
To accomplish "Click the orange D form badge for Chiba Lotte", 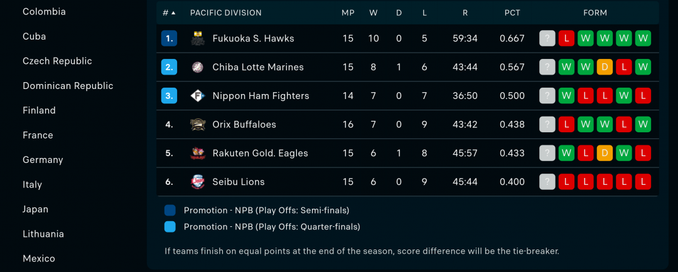I will (605, 67).
